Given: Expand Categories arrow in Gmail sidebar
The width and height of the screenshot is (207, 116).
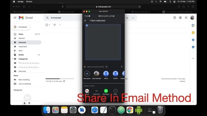Looking at the screenshot, I should click(12, 59).
